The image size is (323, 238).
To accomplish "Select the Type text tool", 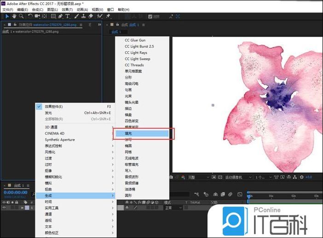I will pyautogui.click(x=68, y=16).
